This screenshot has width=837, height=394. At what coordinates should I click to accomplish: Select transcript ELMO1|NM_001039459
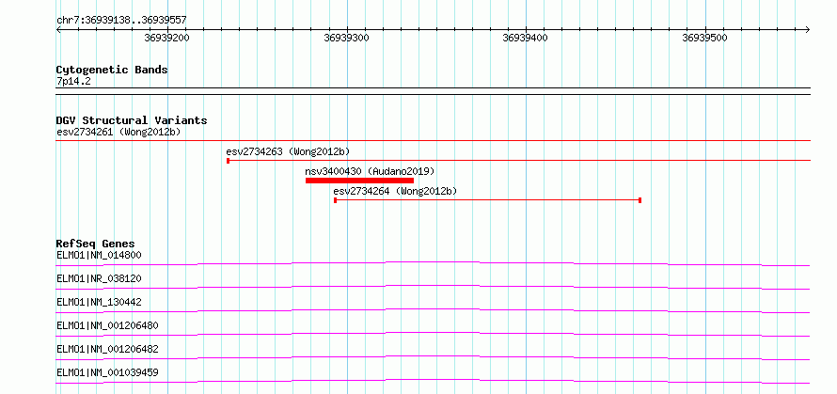point(107,372)
